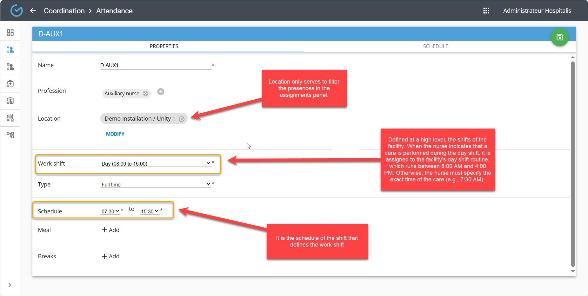Remove the Demo Installation / Unity 1 location
This screenshot has width=588, height=296.
point(182,119)
